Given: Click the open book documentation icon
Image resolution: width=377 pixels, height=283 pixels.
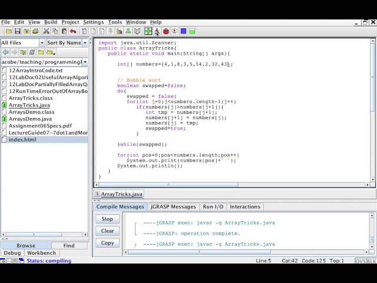Looking at the screenshot, I should 137,31.
